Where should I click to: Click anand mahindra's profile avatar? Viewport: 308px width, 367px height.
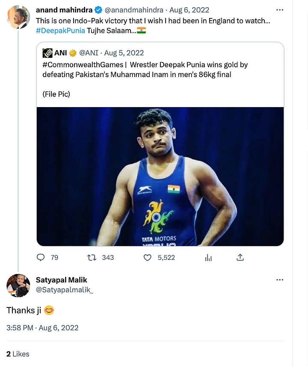(18, 18)
